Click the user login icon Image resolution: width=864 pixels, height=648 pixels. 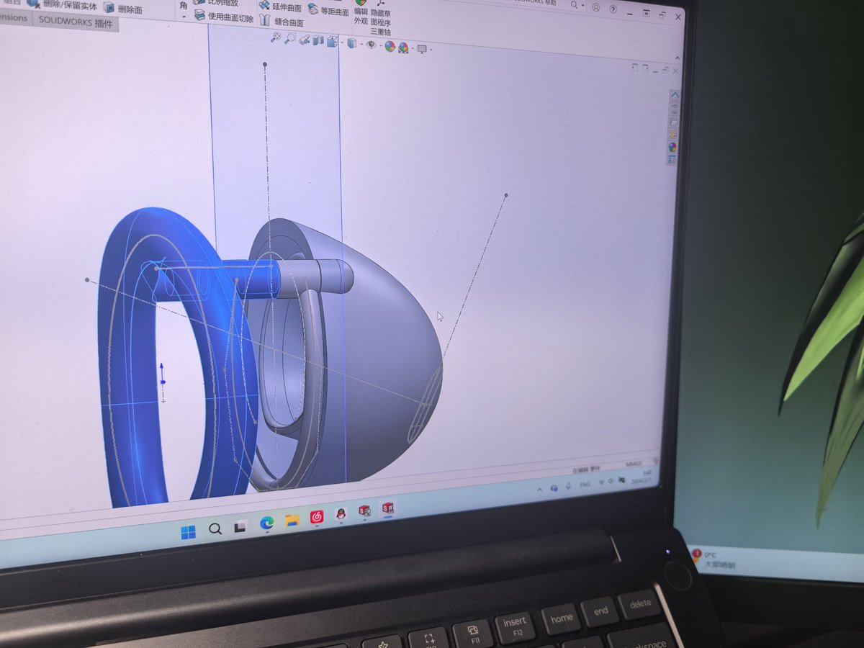(595, 7)
